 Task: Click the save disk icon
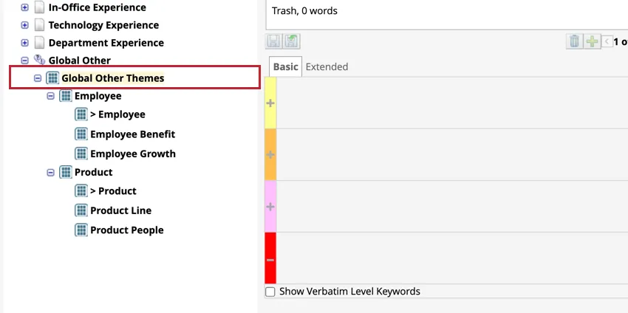273,41
